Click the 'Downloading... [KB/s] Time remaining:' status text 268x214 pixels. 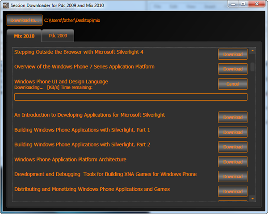coord(53,87)
